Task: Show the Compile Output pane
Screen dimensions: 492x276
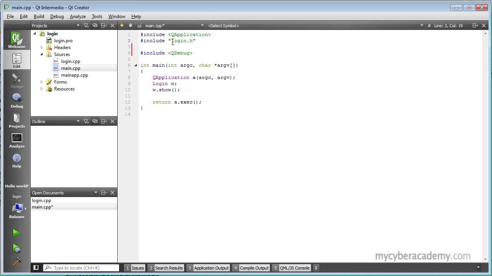Action: pos(251,268)
